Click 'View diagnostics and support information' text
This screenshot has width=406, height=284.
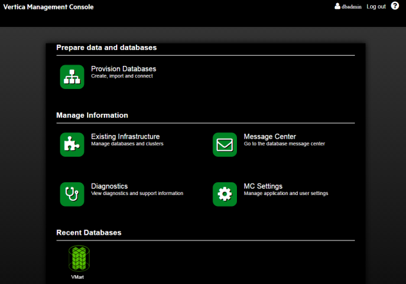point(137,193)
